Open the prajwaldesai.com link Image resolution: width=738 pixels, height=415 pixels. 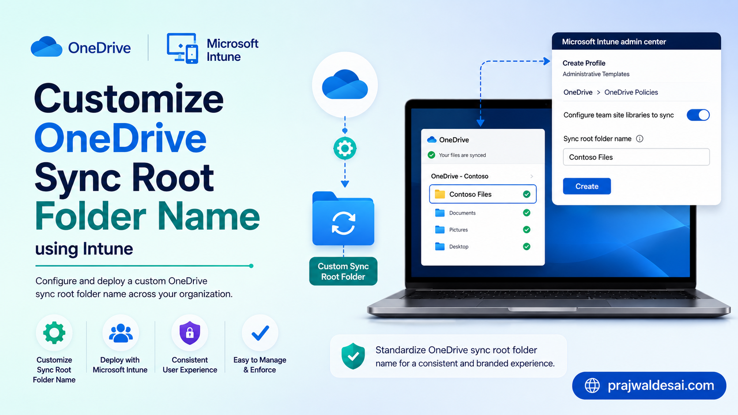pos(649,385)
